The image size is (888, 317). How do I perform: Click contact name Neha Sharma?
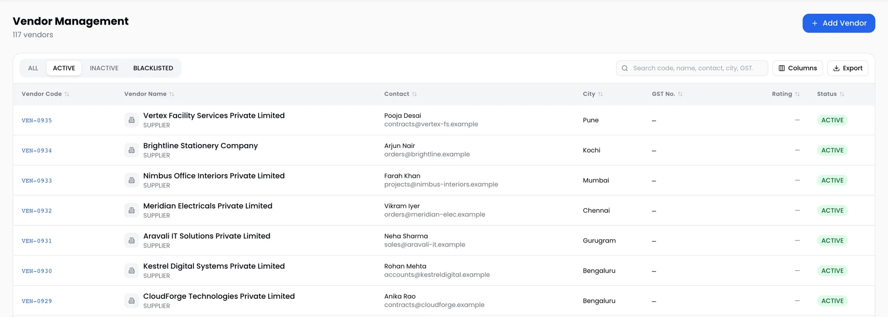pyautogui.click(x=406, y=236)
